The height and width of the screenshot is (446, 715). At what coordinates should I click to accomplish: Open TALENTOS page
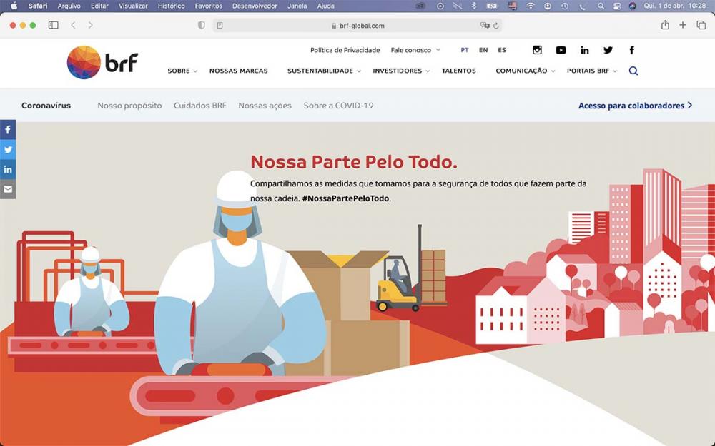459,71
